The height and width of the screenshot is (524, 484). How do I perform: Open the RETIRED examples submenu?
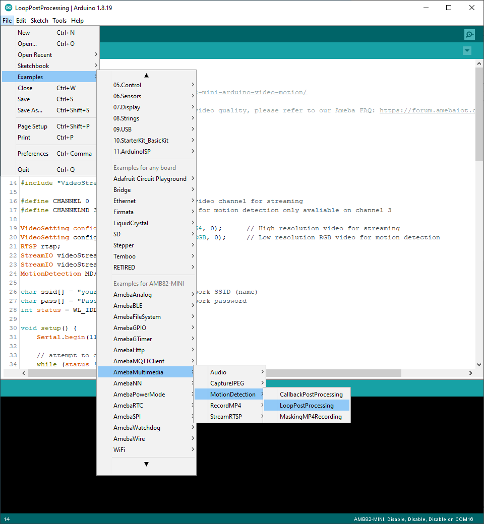point(147,267)
